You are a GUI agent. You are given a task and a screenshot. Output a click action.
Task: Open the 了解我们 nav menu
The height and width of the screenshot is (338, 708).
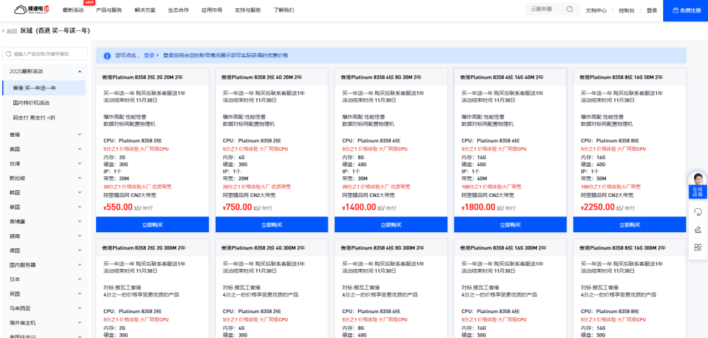(x=284, y=10)
